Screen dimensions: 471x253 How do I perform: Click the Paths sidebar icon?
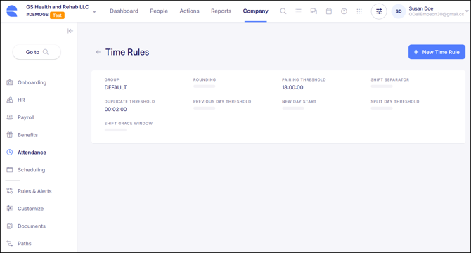point(10,243)
